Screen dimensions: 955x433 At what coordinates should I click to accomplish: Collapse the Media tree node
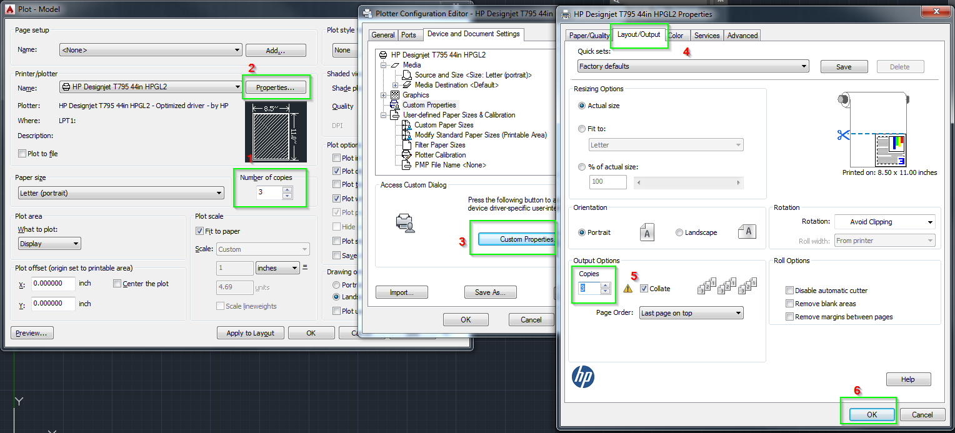click(x=382, y=65)
